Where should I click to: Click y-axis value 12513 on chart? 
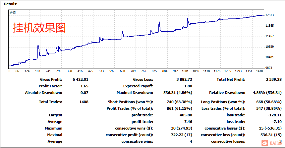269,15
